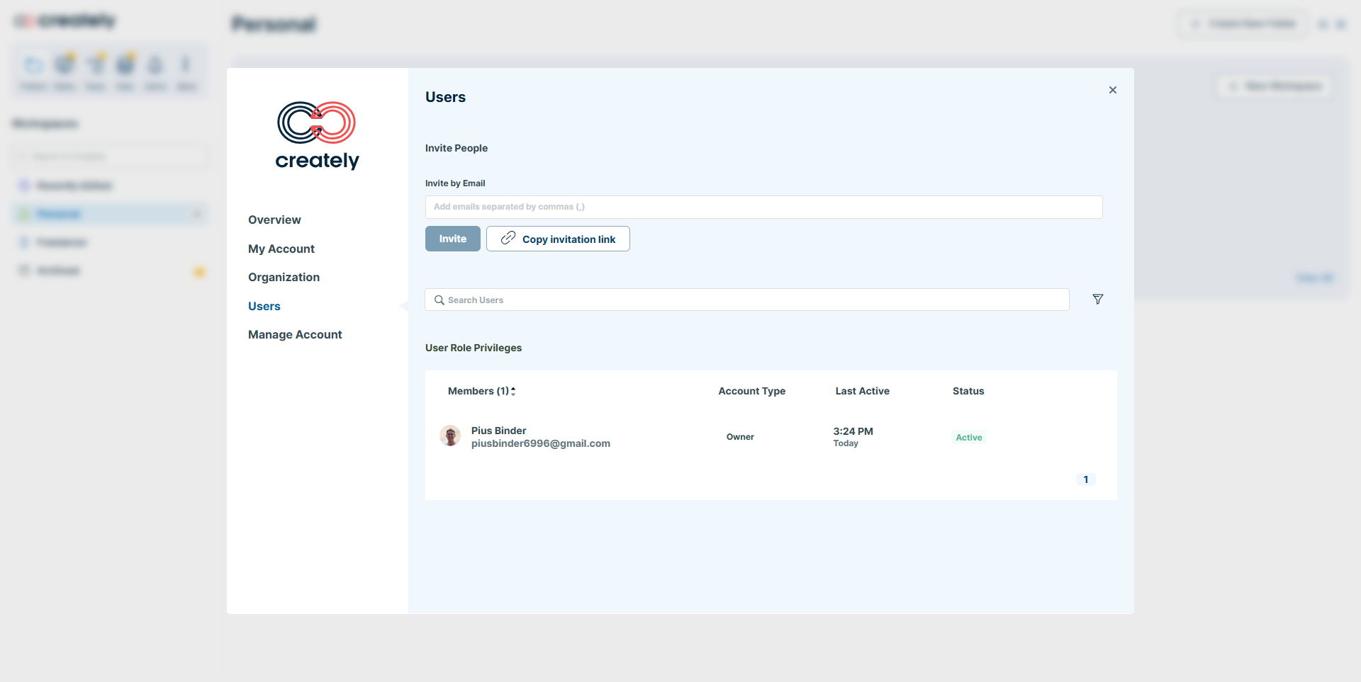The width and height of the screenshot is (1361, 682).
Task: Open the Overview section
Action: coord(274,220)
